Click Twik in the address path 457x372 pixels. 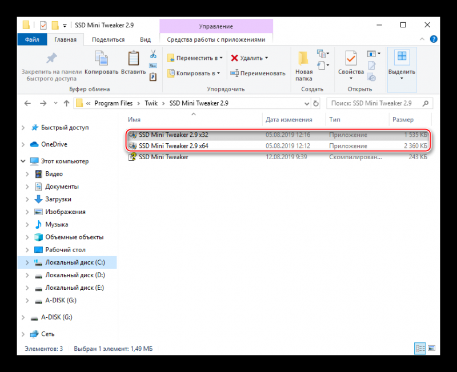(x=151, y=103)
